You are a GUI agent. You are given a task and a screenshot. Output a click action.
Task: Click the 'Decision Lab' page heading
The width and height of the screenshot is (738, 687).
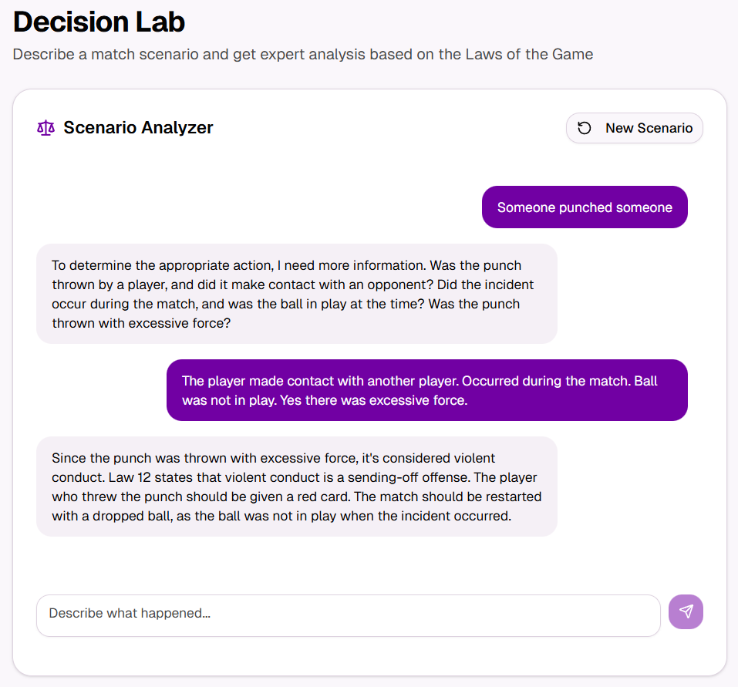point(99,22)
